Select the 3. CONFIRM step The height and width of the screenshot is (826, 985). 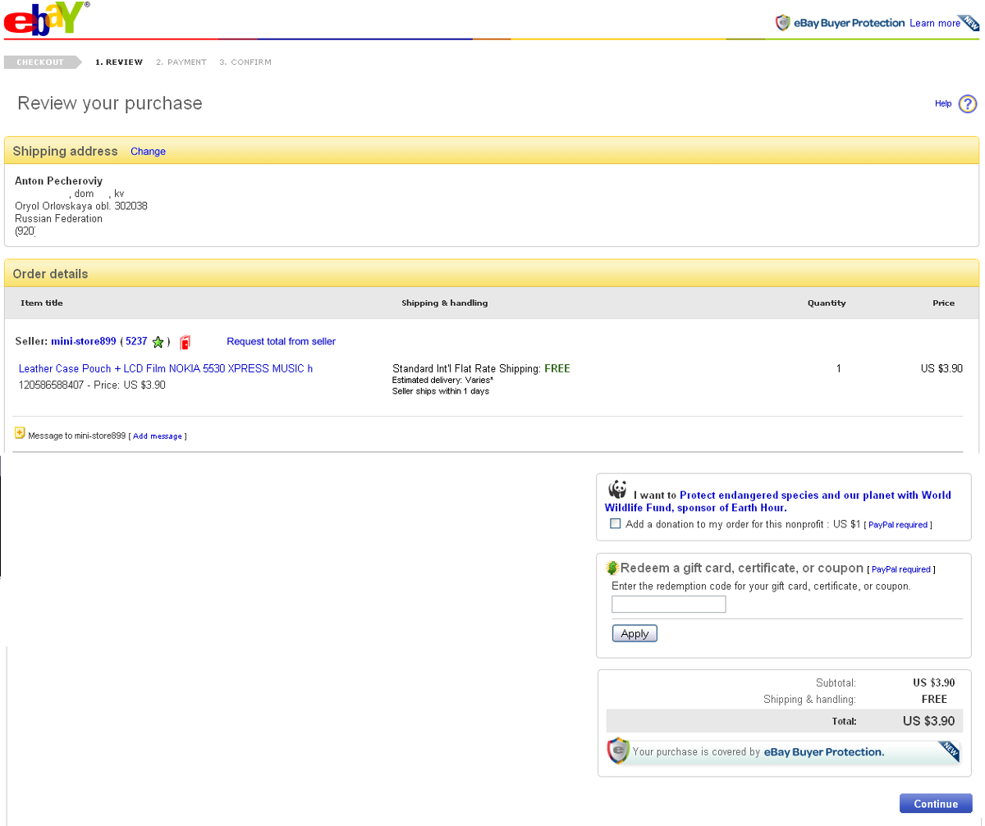245,62
